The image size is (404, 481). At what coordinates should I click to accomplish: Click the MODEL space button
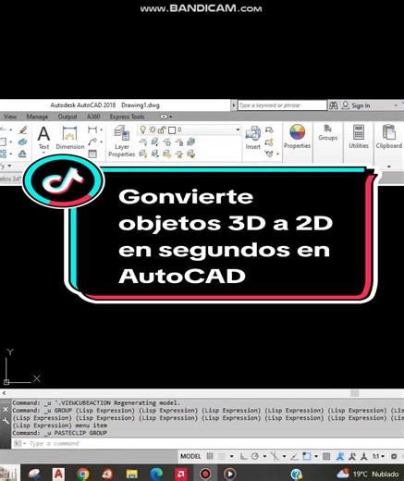[x=190, y=456]
